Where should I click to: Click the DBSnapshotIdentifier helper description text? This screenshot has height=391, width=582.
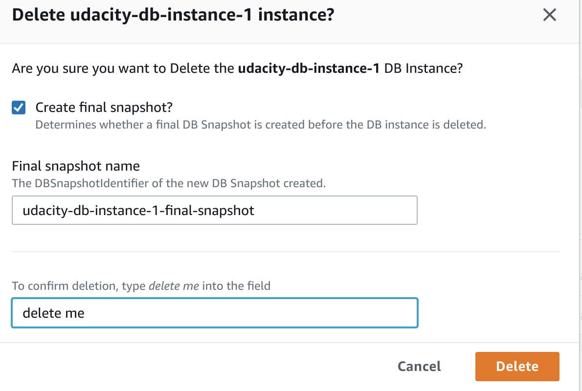click(x=169, y=184)
